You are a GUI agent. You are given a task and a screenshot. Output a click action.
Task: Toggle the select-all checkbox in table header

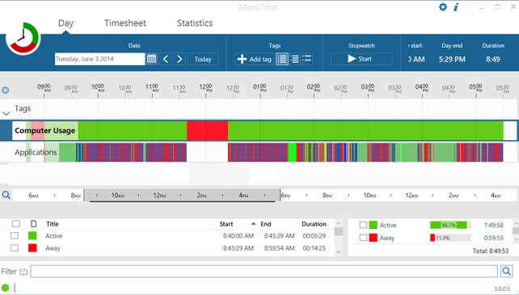(16, 224)
